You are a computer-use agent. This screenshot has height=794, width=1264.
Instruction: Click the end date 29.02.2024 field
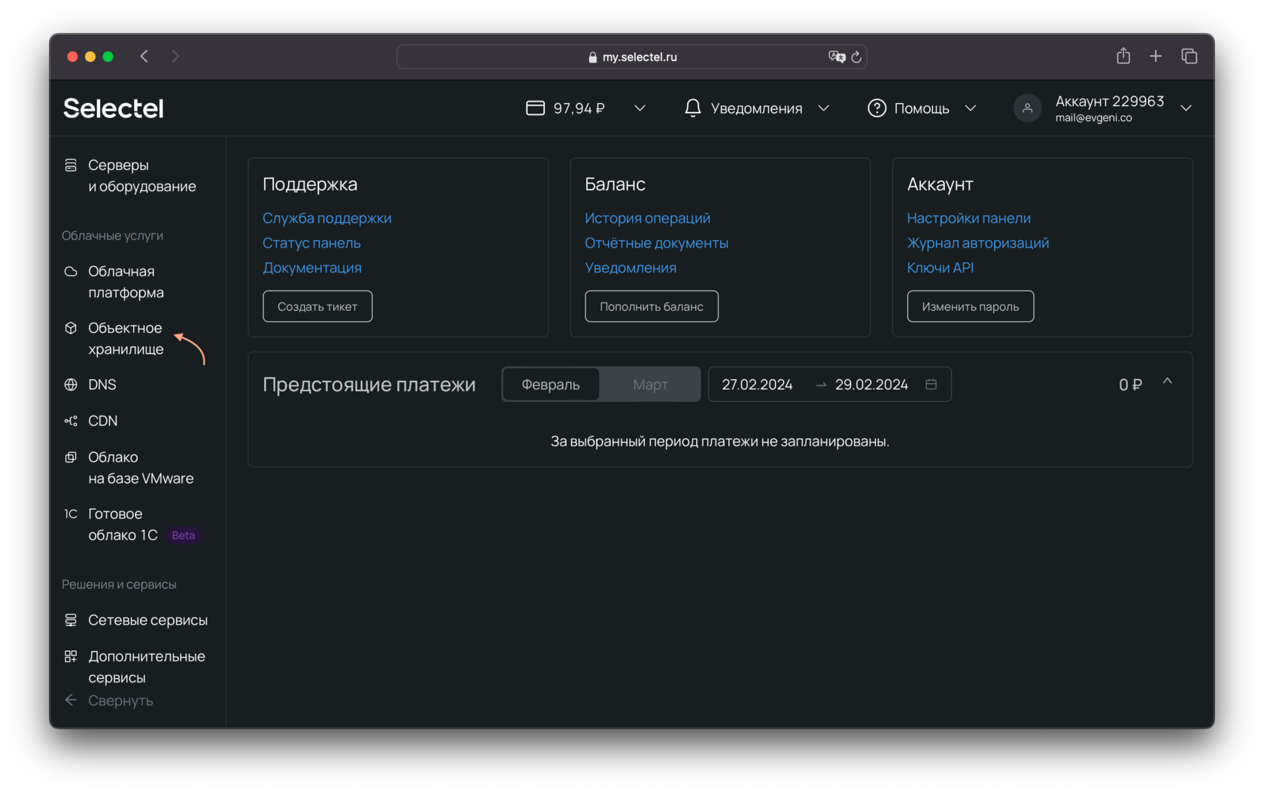click(x=871, y=385)
